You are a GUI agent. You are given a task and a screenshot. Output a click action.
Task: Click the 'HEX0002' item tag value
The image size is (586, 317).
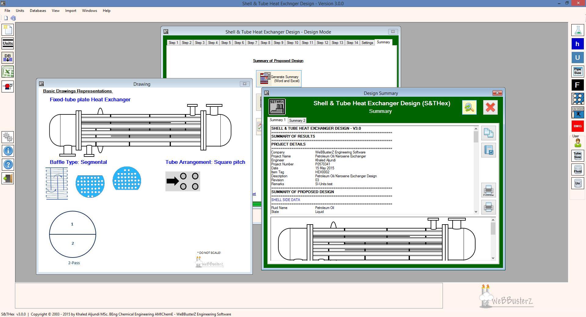click(322, 172)
